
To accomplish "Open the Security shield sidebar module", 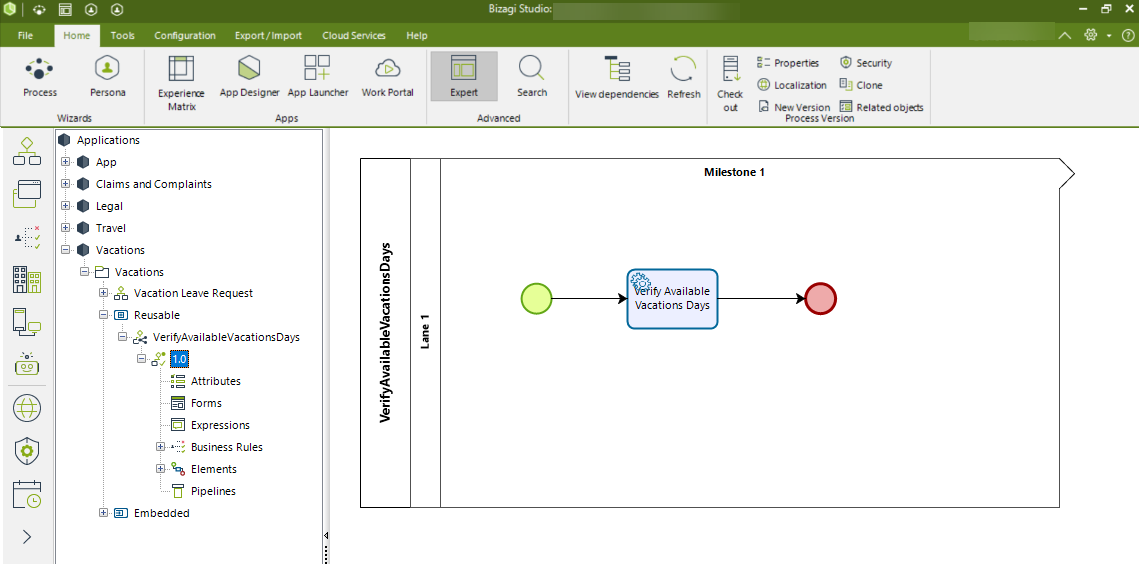I will [x=27, y=451].
